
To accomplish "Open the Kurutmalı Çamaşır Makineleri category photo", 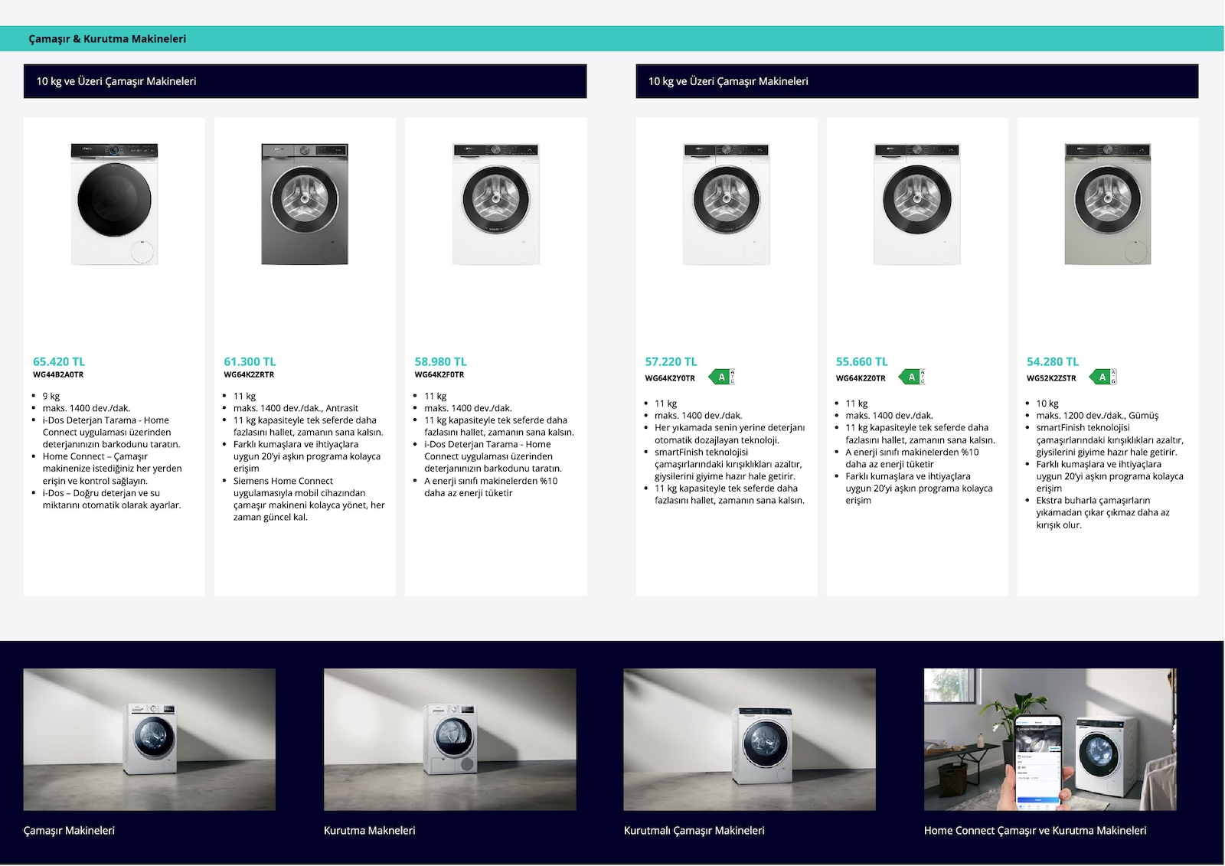I will click(750, 739).
